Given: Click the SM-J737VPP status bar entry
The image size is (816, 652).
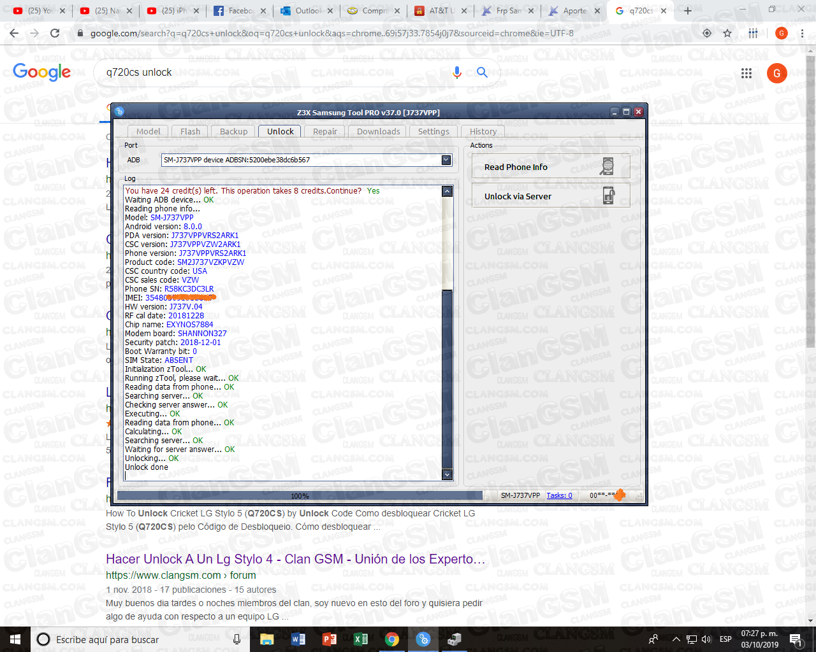Looking at the screenshot, I should (520, 495).
